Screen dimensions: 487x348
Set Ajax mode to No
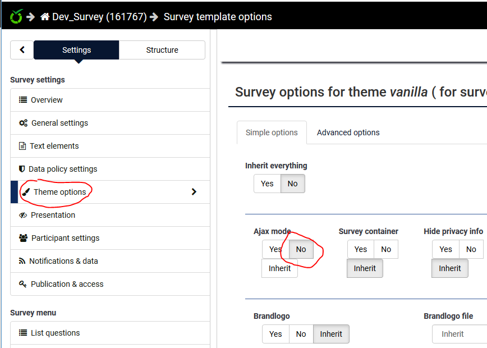click(x=301, y=249)
